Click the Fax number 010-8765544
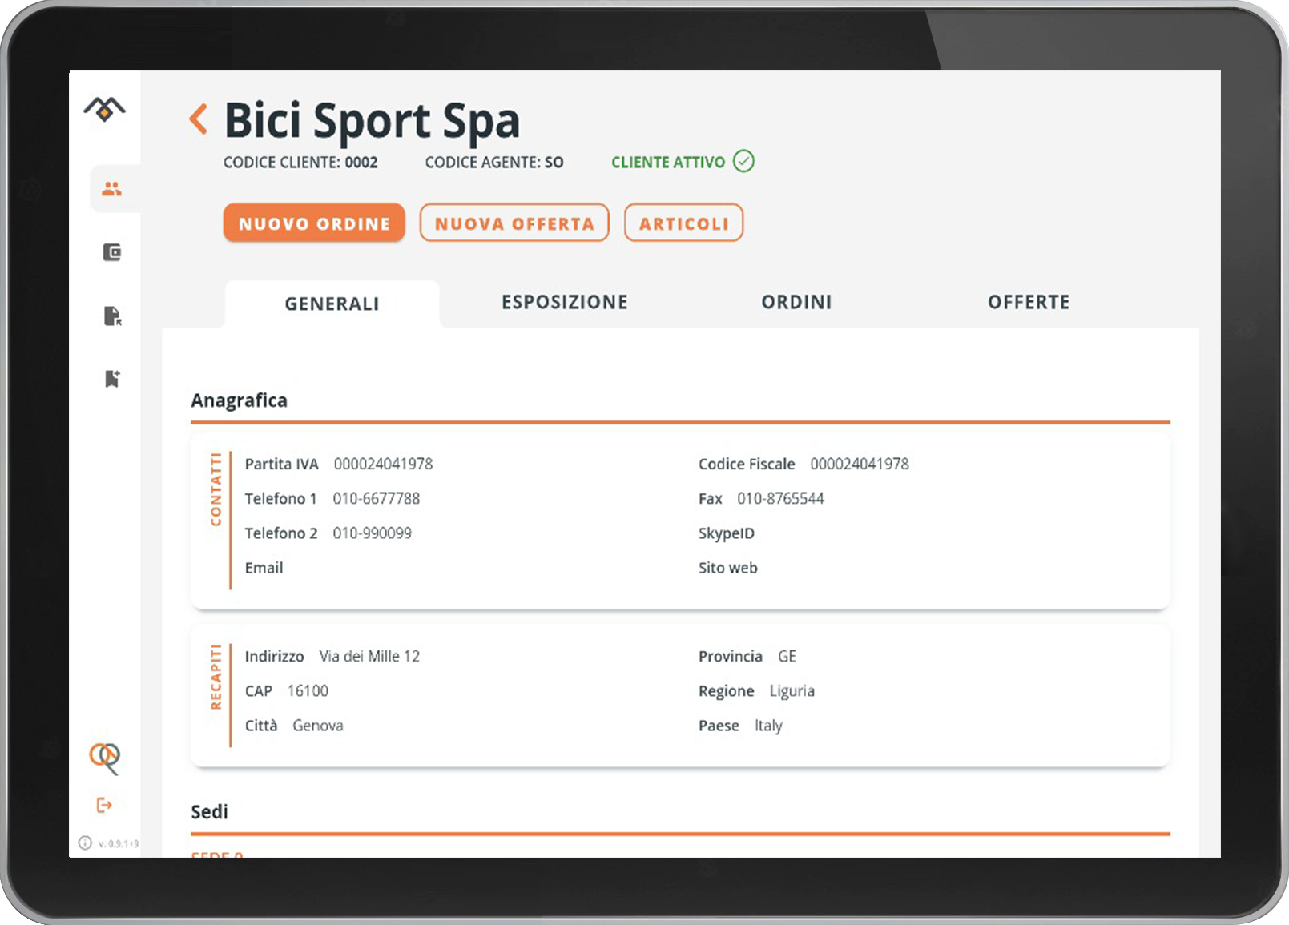 point(780,498)
